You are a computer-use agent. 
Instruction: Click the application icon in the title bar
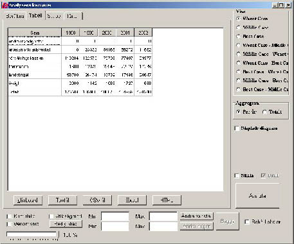pos(5,5)
